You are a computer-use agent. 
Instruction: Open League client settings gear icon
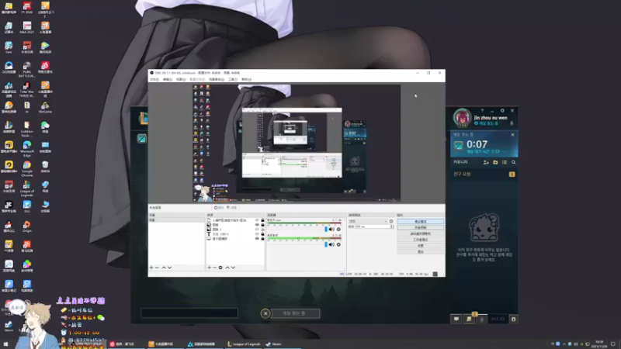[x=502, y=111]
